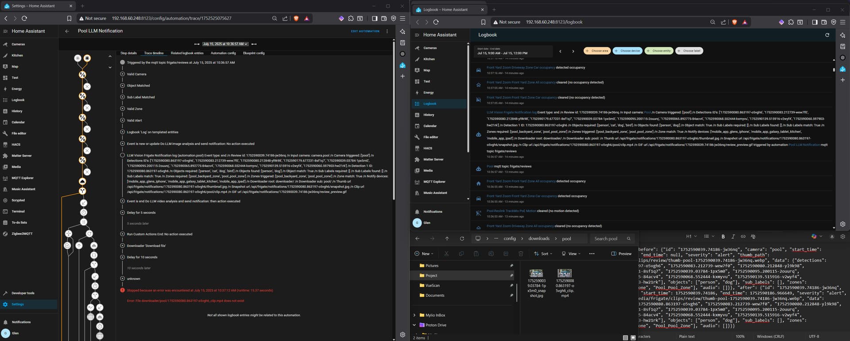850x341 pixels.
Task: Go back from Pool LLM Notification trace
Action: tap(67, 31)
